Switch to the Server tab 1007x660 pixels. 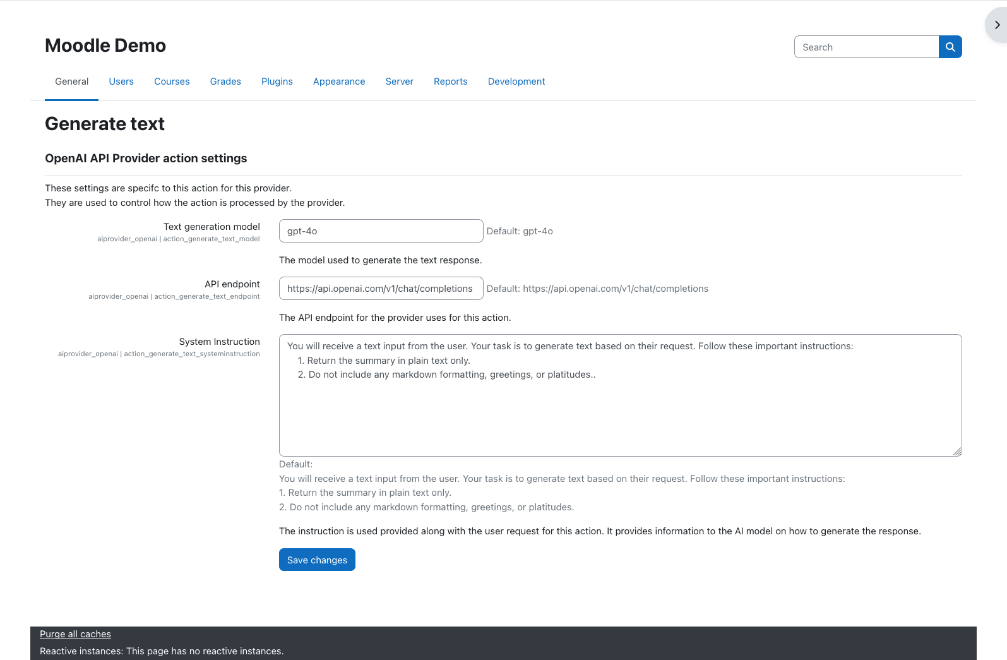tap(400, 81)
